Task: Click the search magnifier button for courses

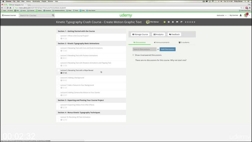Action: pyautogui.click(x=53, y=15)
